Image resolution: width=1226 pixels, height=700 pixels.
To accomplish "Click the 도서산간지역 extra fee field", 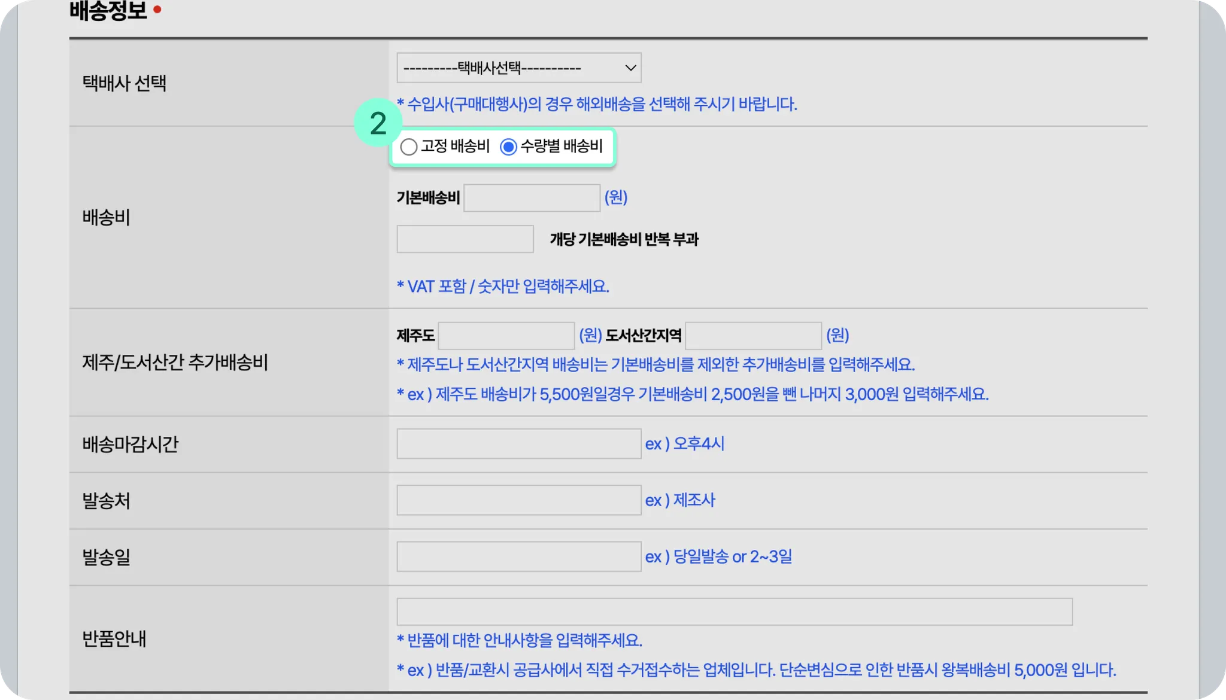I will coord(752,336).
